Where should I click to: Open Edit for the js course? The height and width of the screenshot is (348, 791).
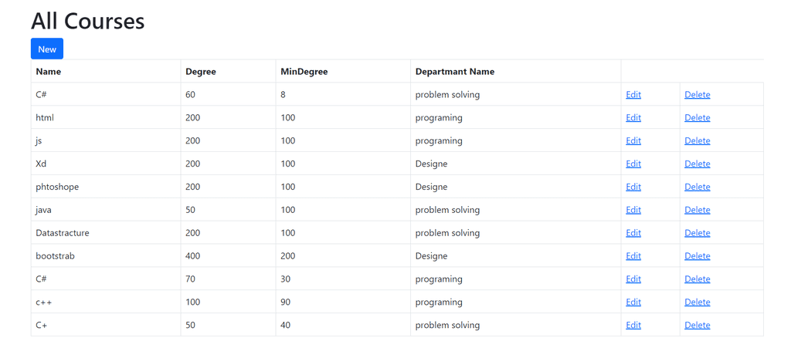tap(633, 141)
